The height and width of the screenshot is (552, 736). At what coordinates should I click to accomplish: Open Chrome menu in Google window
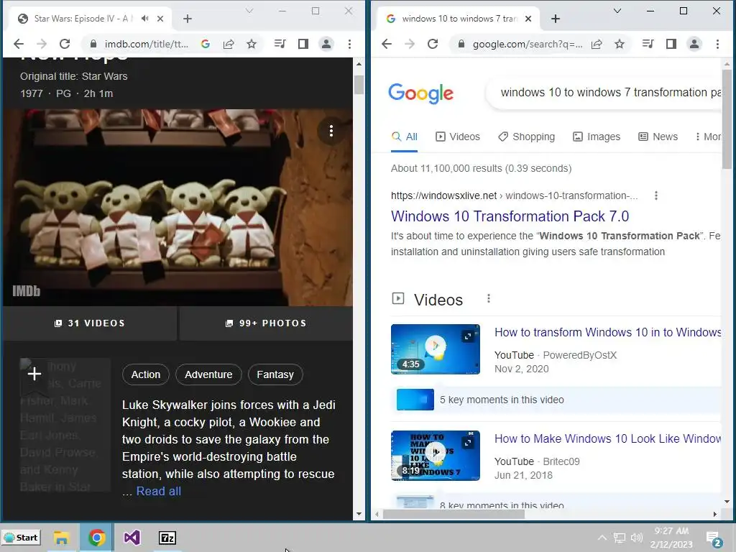tap(718, 44)
